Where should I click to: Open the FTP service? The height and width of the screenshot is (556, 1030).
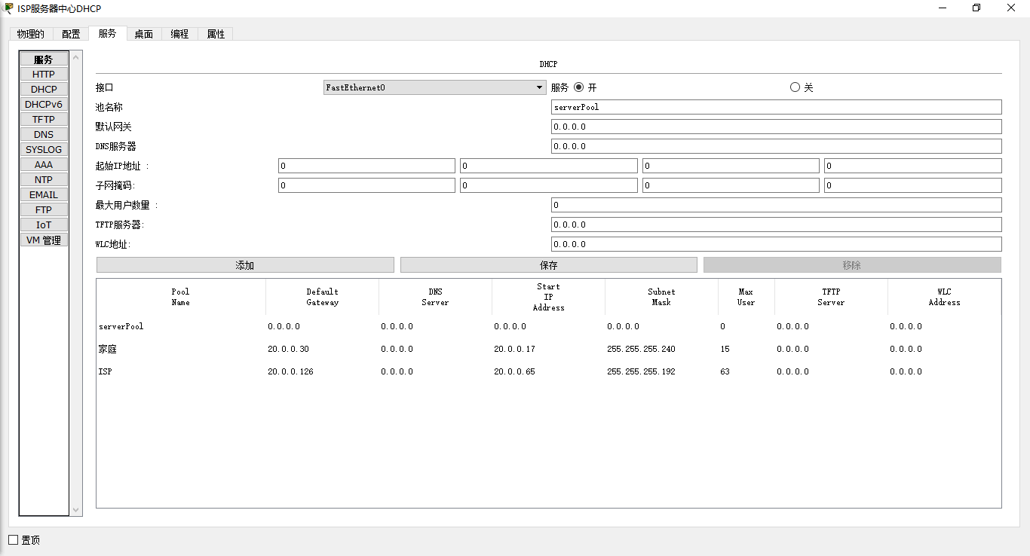tap(44, 209)
